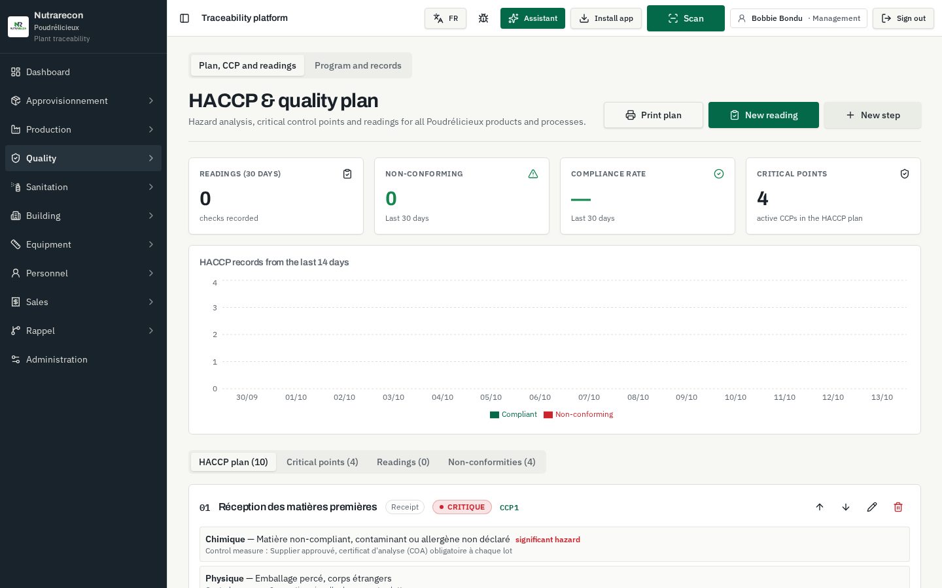Move step 01 up with arrow
This screenshot has height=588, width=942.
[x=820, y=507]
